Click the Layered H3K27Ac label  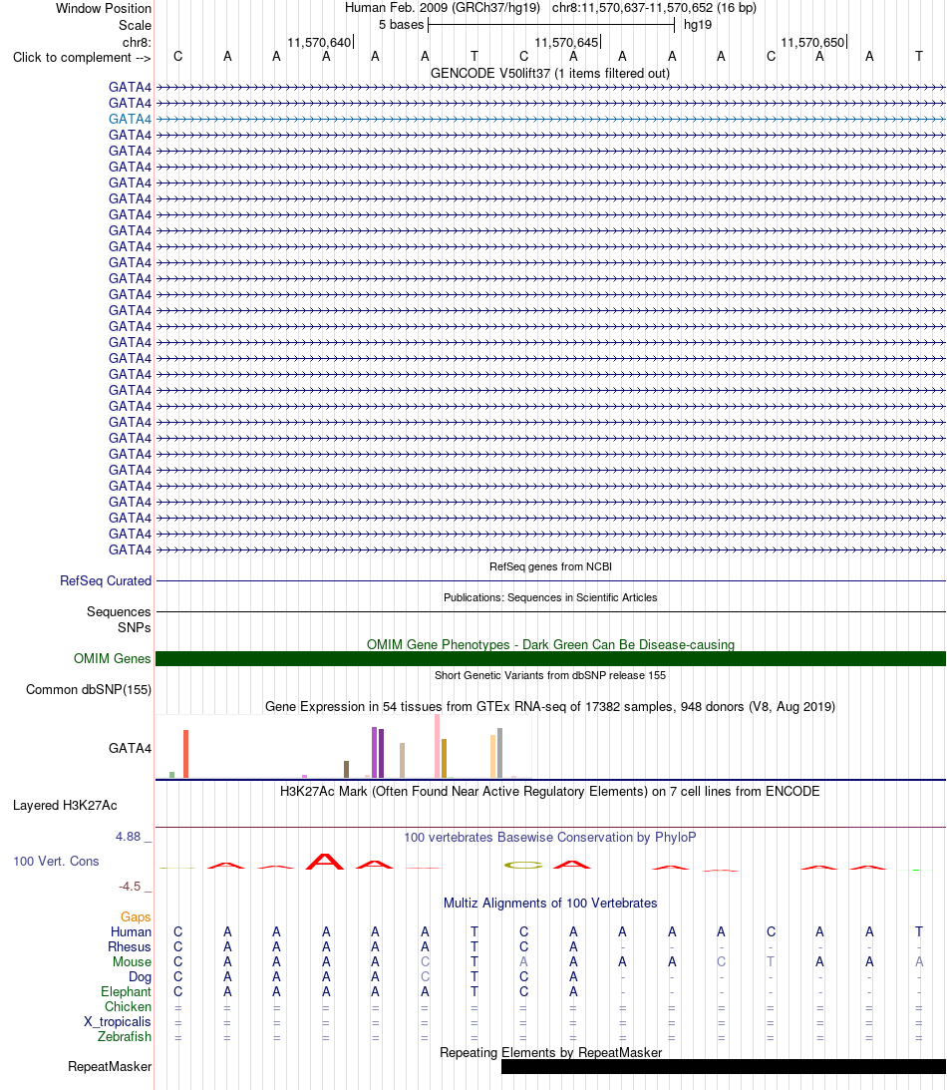coord(66,805)
